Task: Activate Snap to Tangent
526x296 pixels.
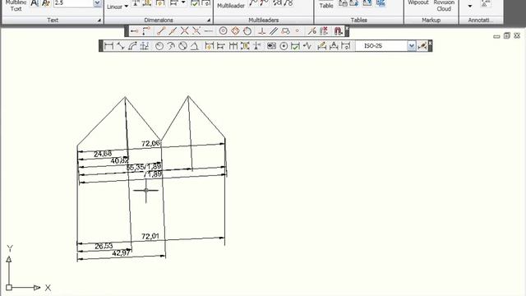Action: point(247,31)
